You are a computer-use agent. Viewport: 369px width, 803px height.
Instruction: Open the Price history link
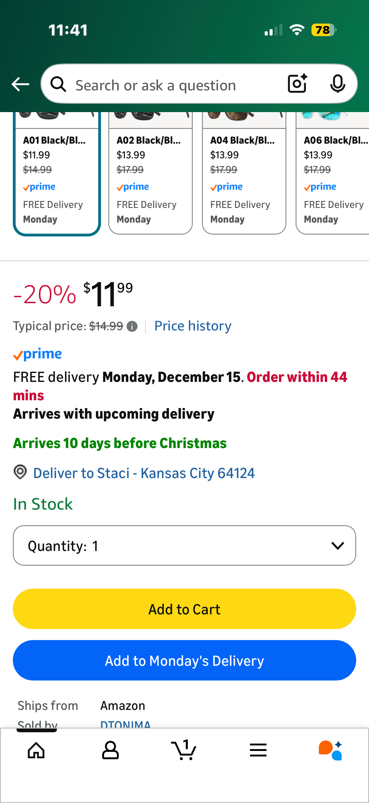pyautogui.click(x=193, y=326)
